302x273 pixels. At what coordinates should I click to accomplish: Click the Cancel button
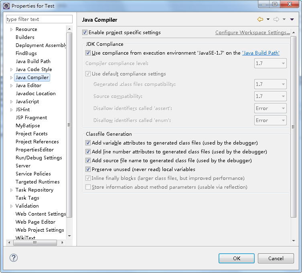click(276, 259)
